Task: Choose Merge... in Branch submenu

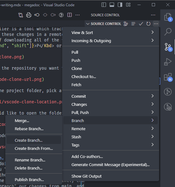Action: 34,121
